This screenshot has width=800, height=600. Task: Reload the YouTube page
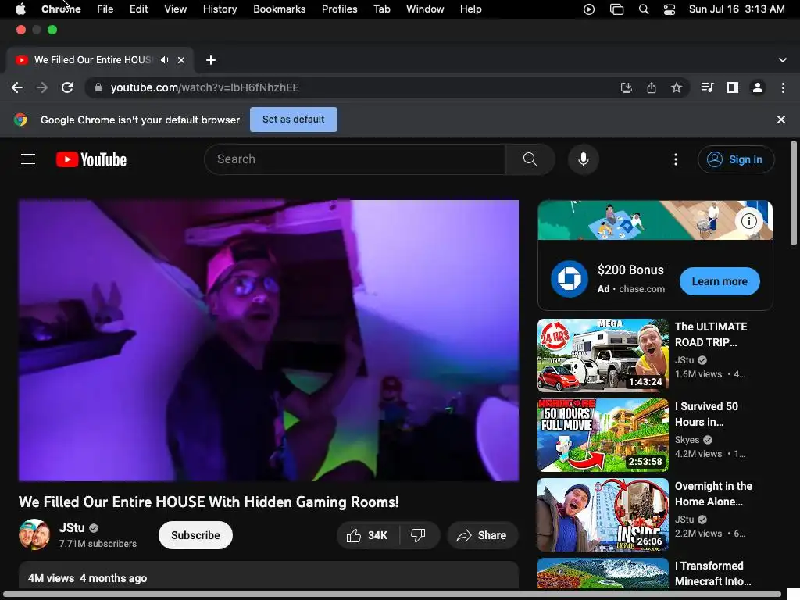tap(67, 87)
